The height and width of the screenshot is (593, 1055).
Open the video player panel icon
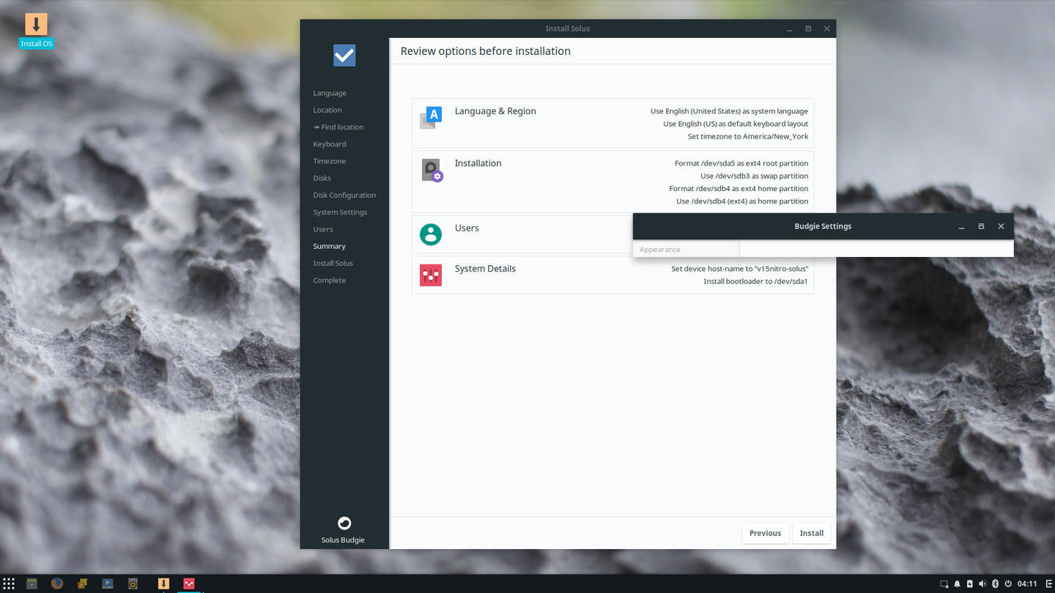pyautogui.click(x=108, y=583)
